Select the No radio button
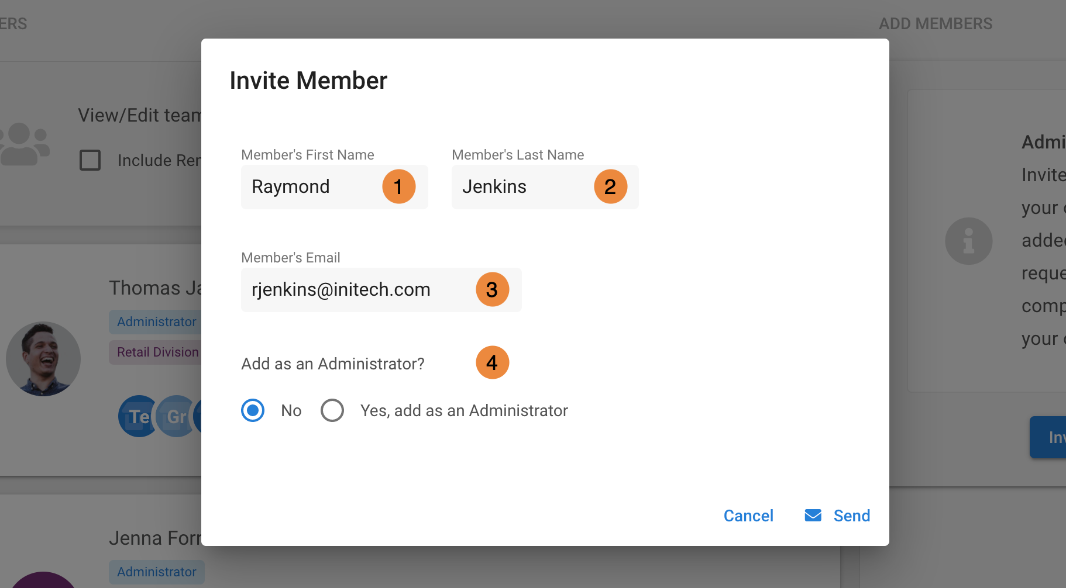This screenshot has width=1066, height=588. tap(253, 410)
